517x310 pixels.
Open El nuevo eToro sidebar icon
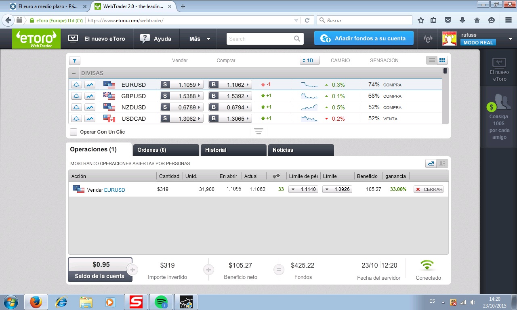tap(499, 69)
